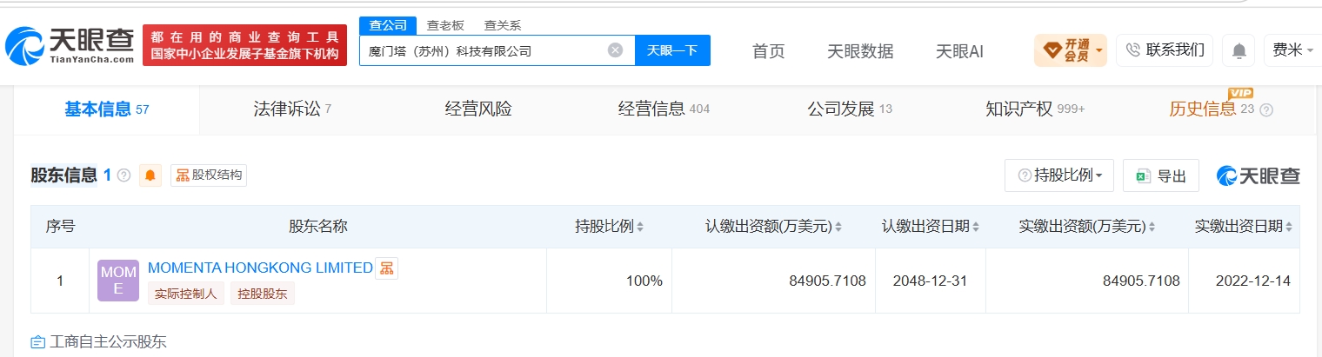
Task: Open equity structure icon next to MOMENTA HONGKONG LIMITED
Action: click(386, 268)
